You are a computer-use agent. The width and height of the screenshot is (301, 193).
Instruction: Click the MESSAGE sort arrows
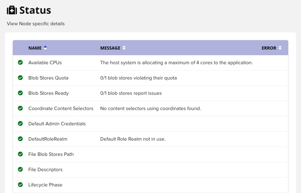[x=124, y=47]
